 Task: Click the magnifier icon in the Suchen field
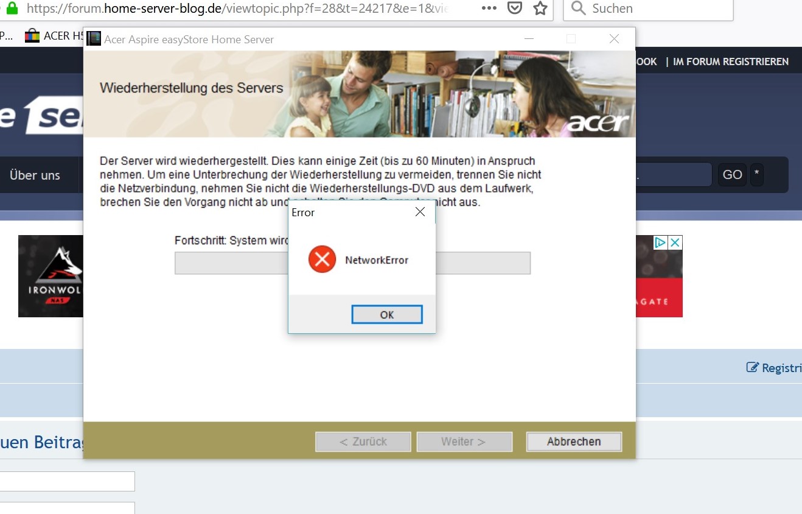pyautogui.click(x=577, y=8)
